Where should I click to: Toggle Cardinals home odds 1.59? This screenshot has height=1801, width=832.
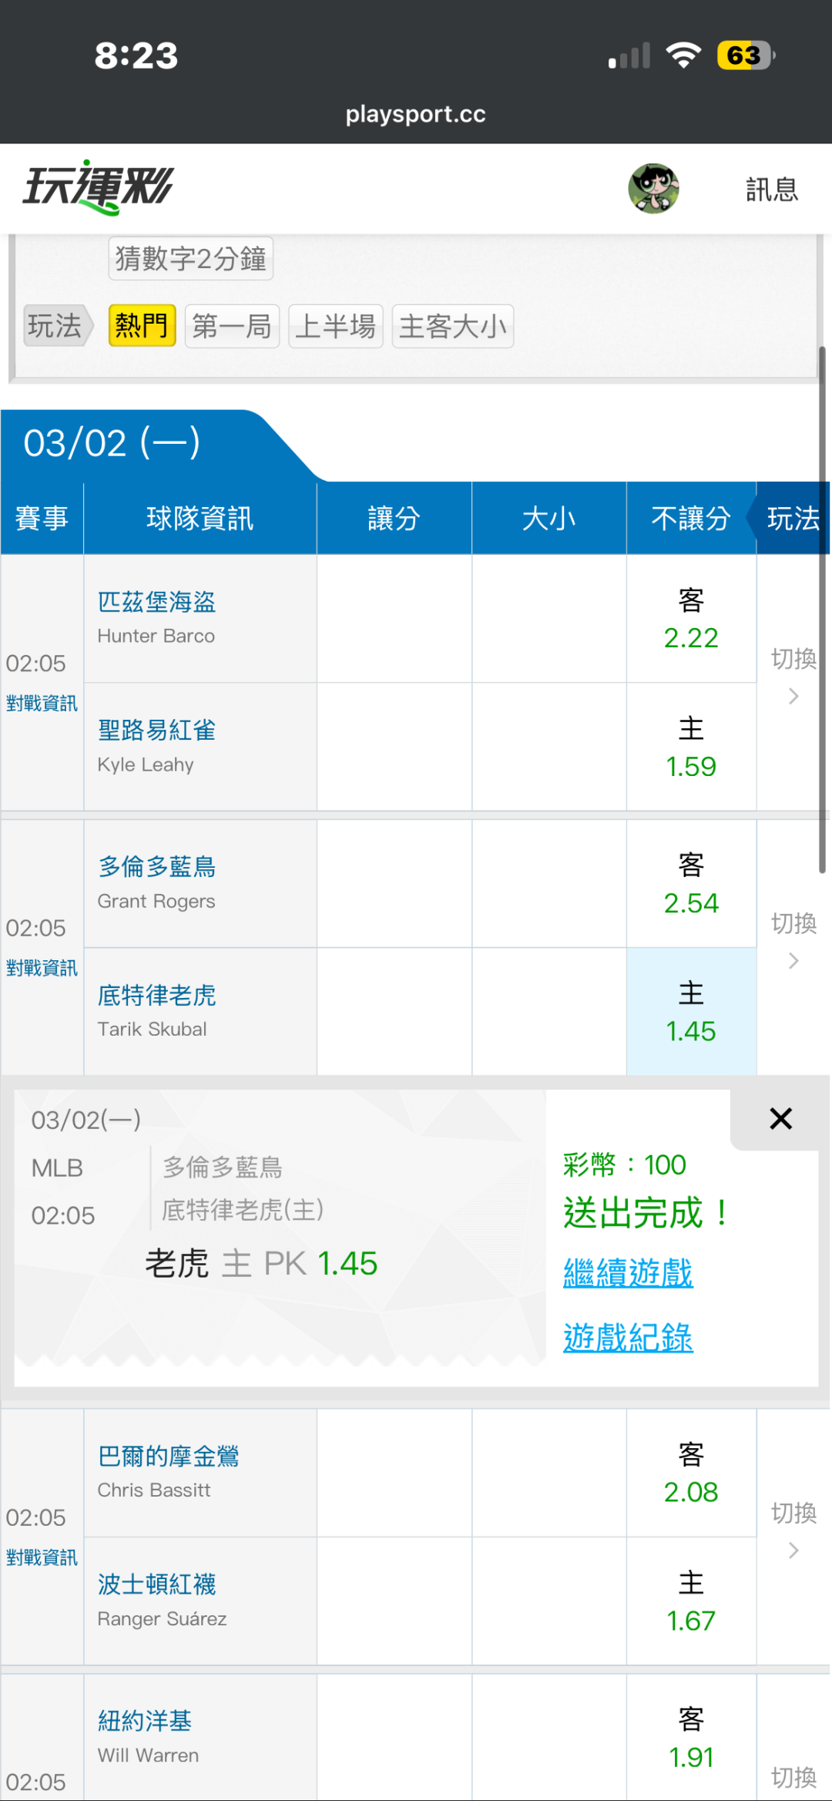[691, 748]
